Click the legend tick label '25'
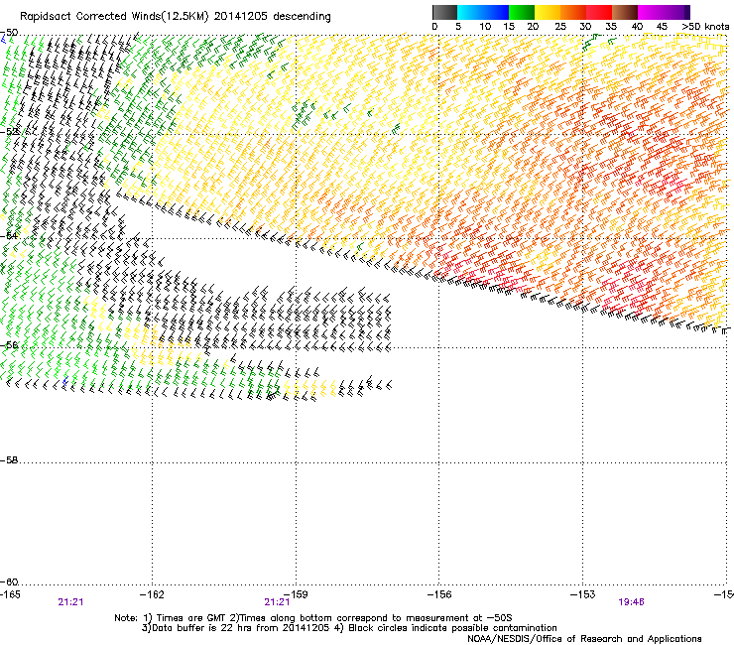Image resolution: width=734 pixels, height=645 pixels. pyautogui.click(x=560, y=27)
